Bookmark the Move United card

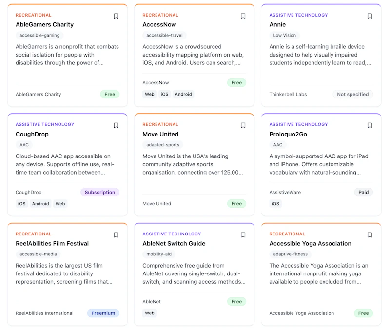243,125
